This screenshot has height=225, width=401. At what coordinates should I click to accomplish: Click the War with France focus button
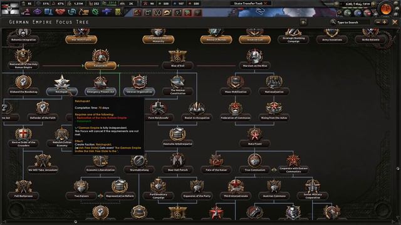pos(81,40)
